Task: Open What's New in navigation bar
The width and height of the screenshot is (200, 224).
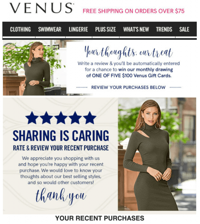Action: [136, 30]
